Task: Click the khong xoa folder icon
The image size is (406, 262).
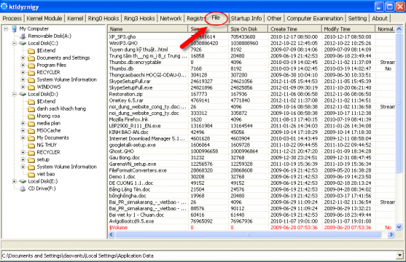Action: (x=31, y=116)
